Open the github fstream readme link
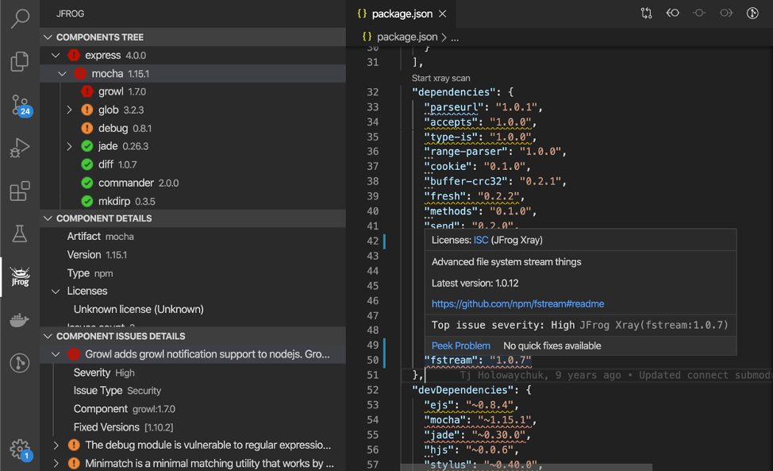Image resolution: width=773 pixels, height=471 pixels. point(517,304)
